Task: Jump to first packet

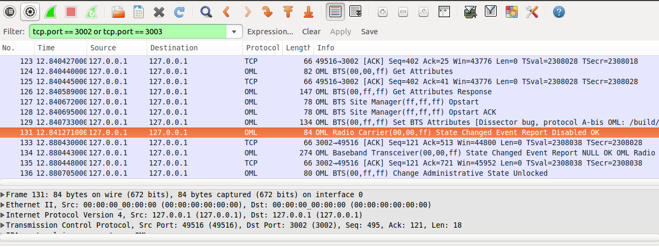Action: coord(288,11)
